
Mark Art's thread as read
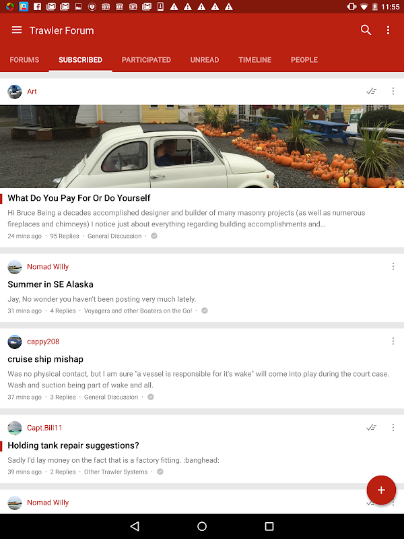[x=372, y=92]
